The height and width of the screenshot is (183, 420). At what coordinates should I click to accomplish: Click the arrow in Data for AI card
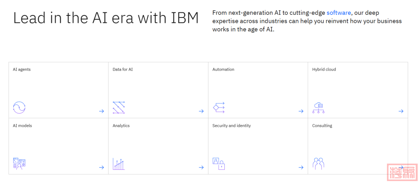click(x=201, y=111)
